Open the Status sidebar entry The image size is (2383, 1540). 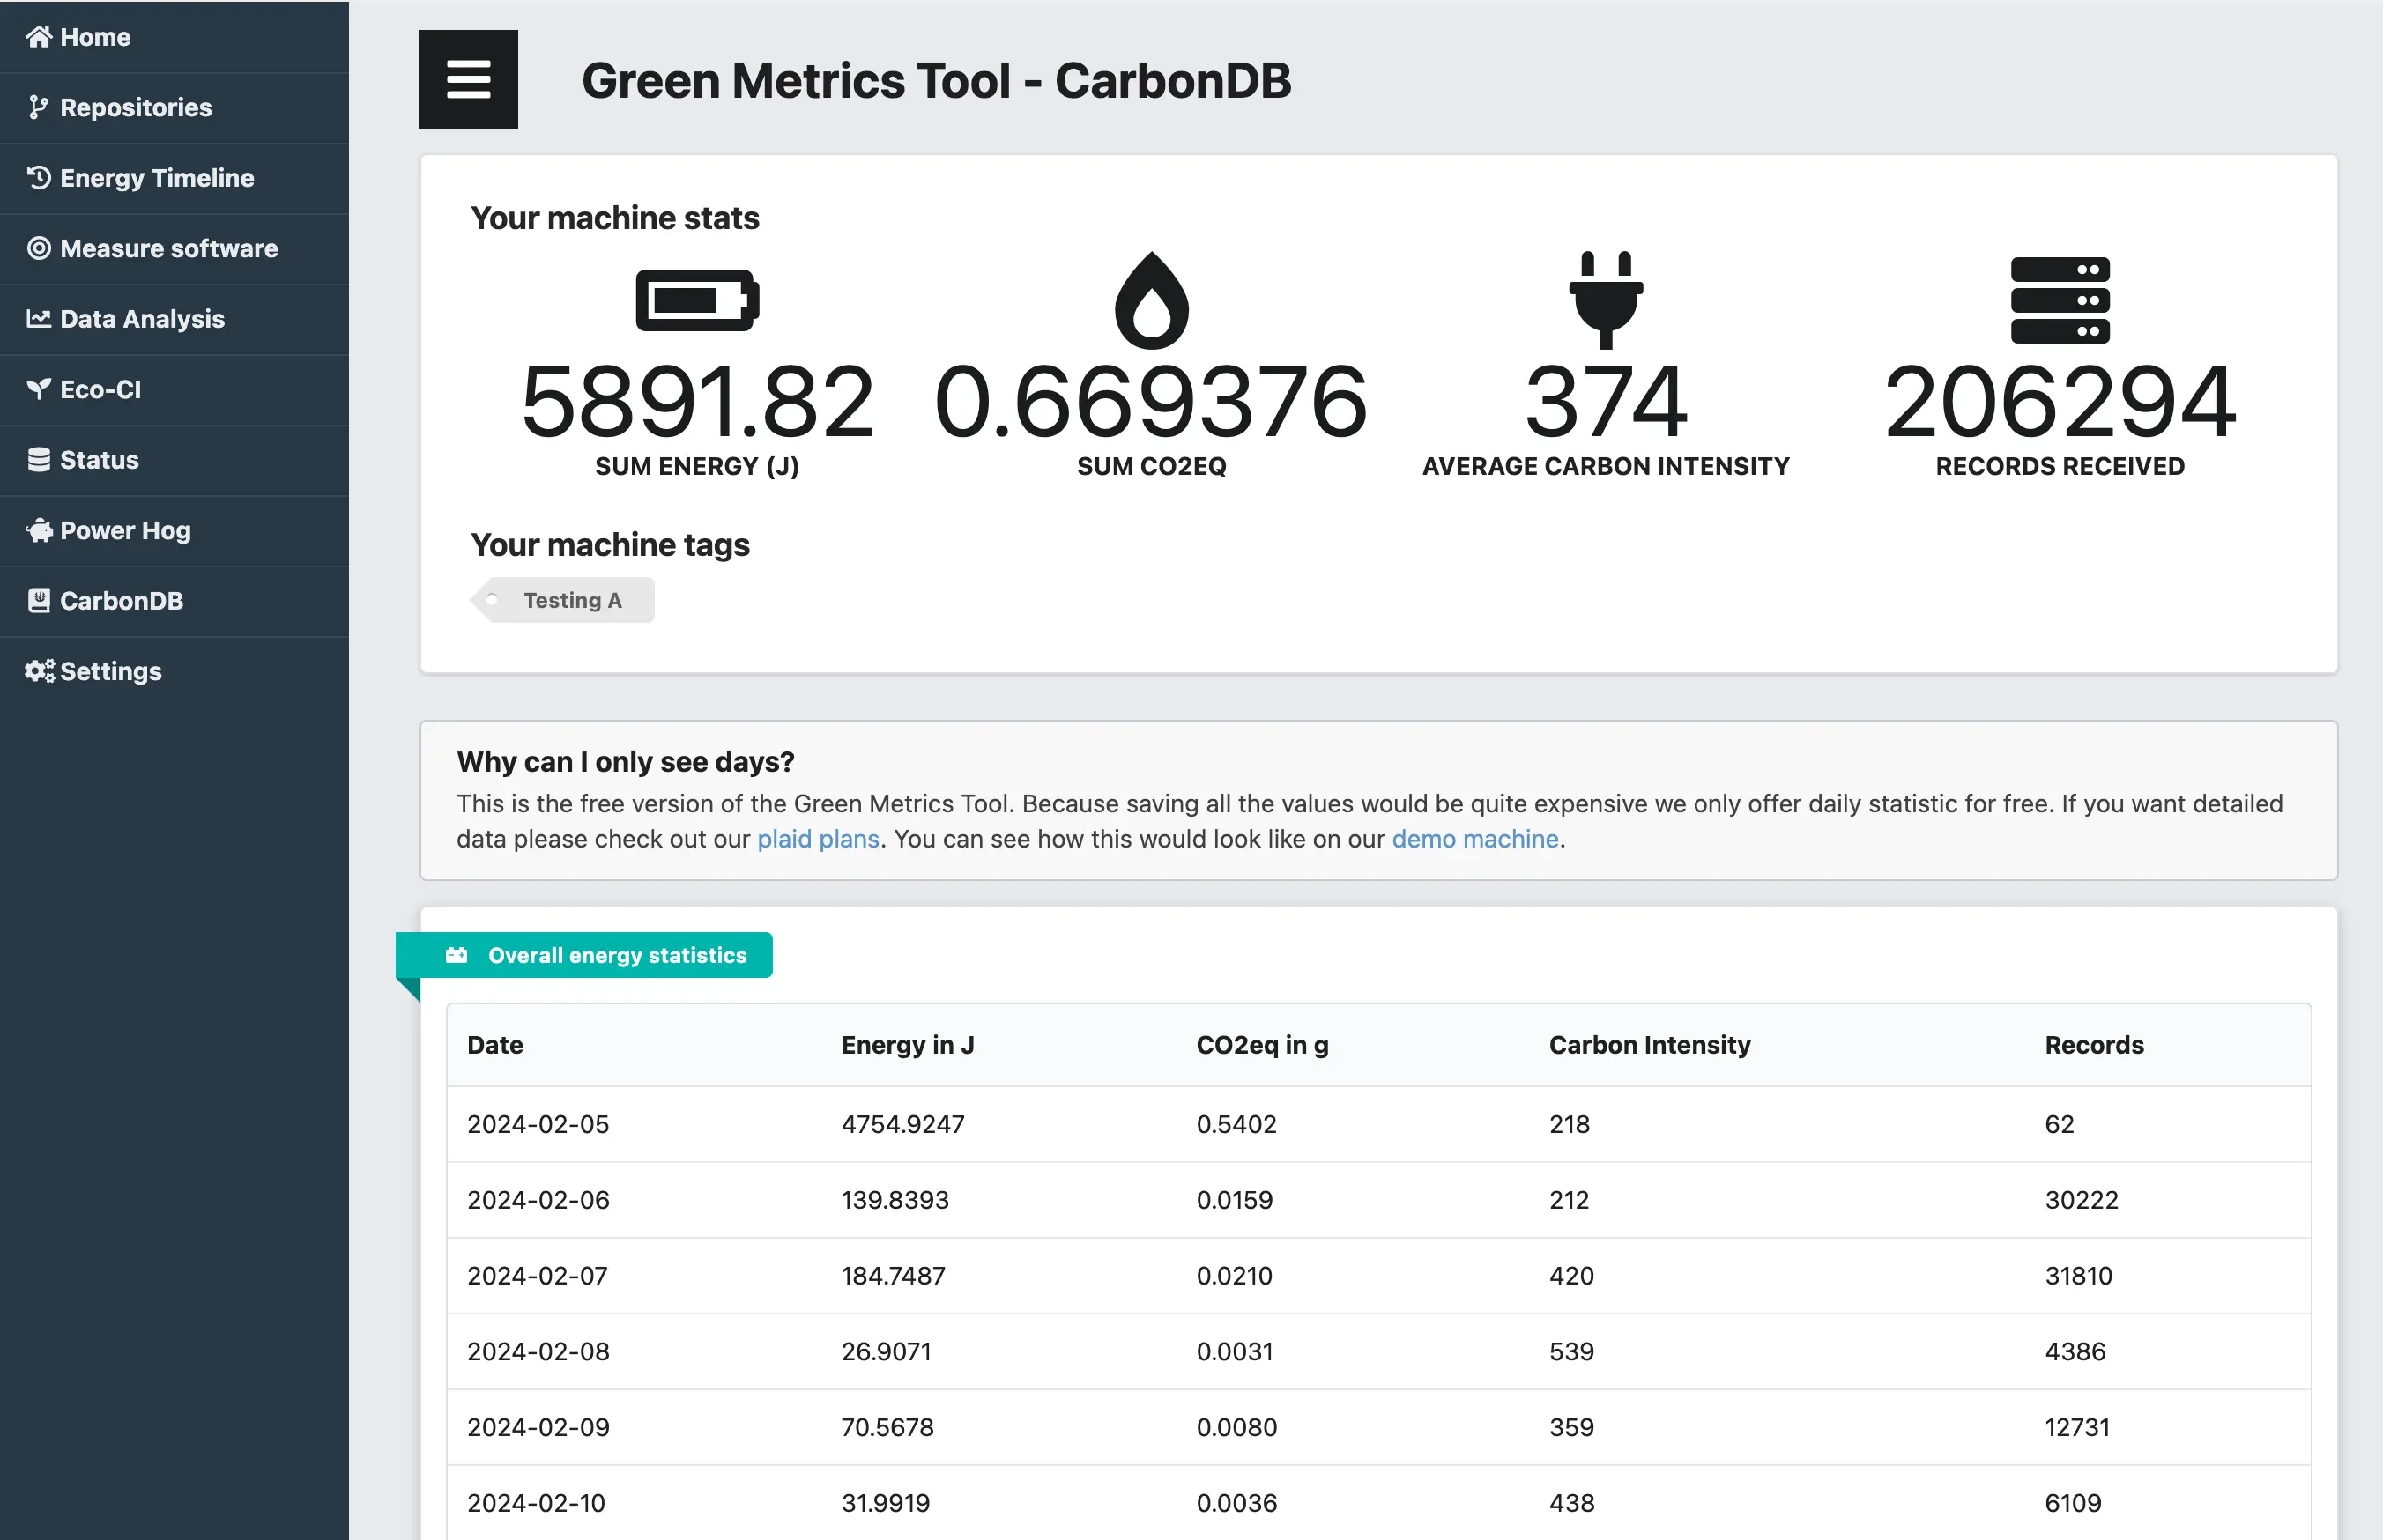174,460
